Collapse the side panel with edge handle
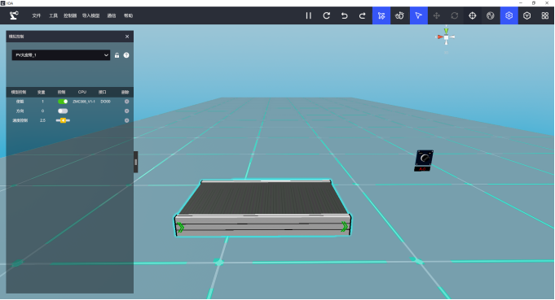Image resolution: width=555 pixels, height=300 pixels. (x=135, y=162)
